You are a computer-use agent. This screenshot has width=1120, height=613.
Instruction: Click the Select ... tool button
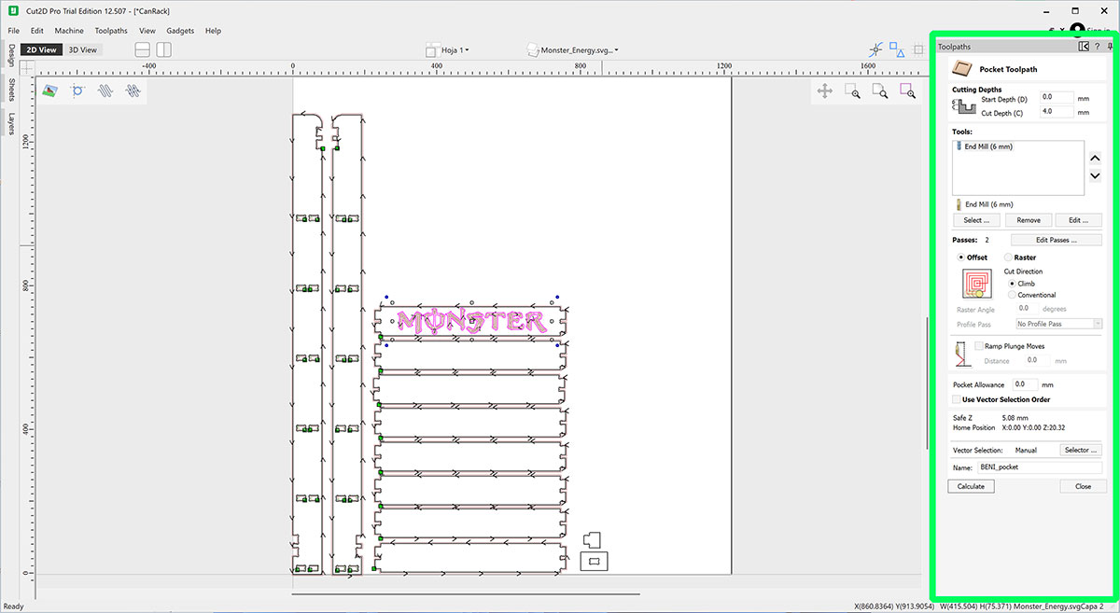click(x=976, y=220)
